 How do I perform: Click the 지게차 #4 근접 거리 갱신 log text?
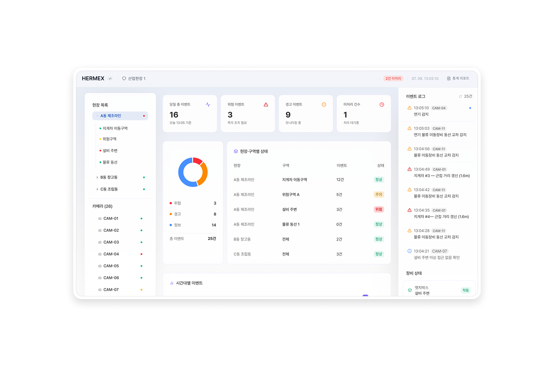441,216
